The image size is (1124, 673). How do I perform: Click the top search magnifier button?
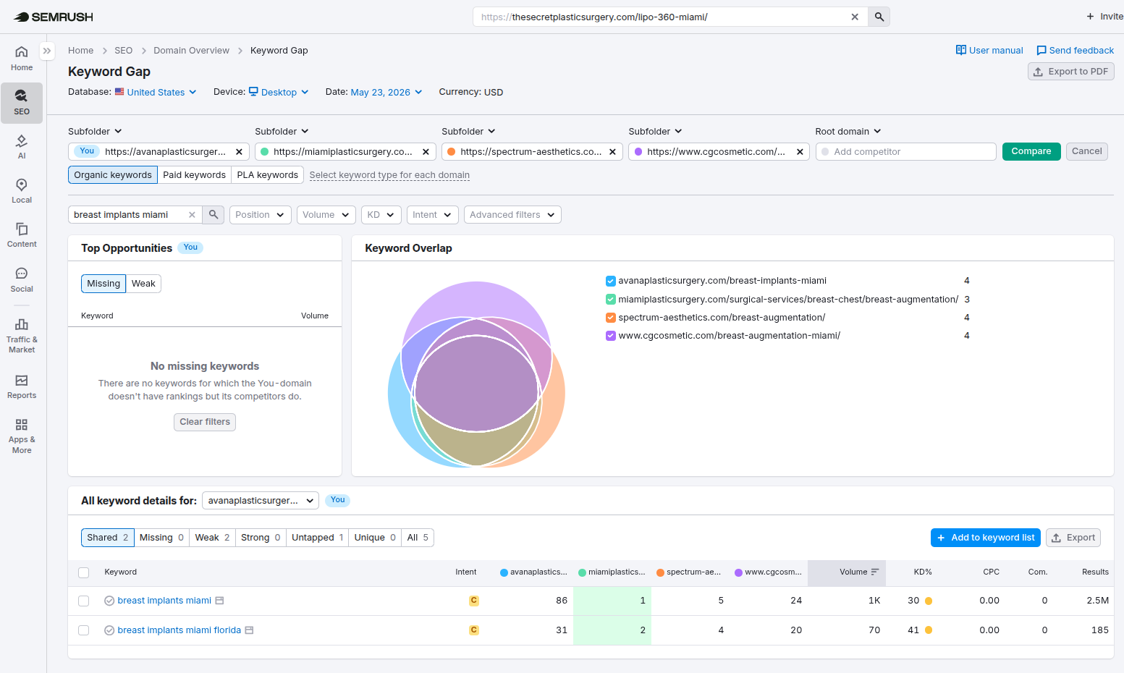879,17
